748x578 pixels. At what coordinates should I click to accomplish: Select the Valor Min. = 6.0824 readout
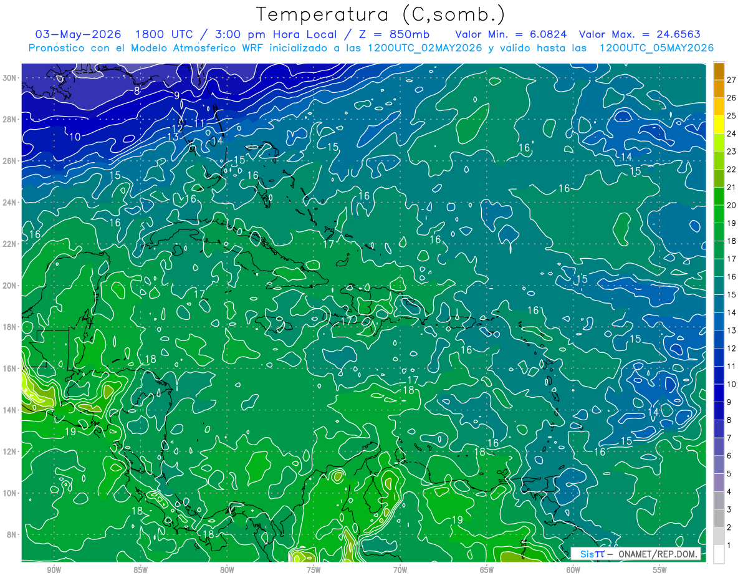click(511, 34)
